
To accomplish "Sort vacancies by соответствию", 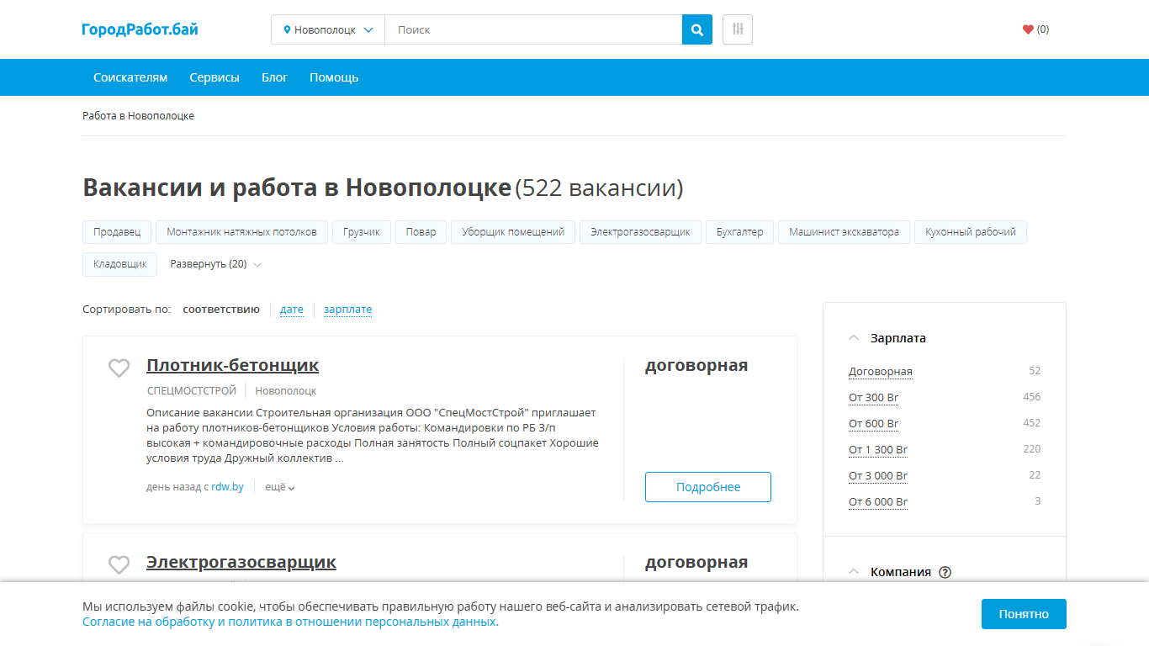I will coord(221,310).
